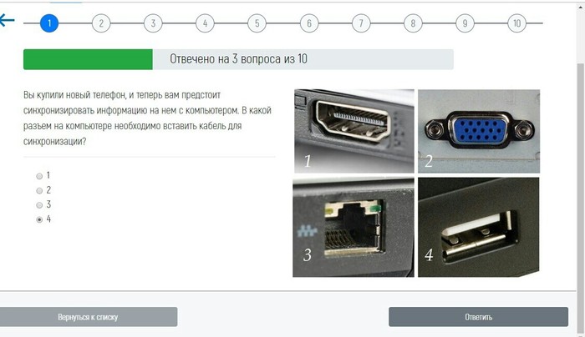Click the green answered-questions progress bar
The height and width of the screenshot is (337, 585).
click(88, 59)
